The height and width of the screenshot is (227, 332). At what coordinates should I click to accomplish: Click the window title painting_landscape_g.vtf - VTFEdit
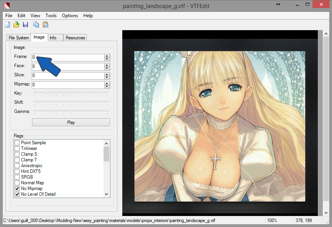click(x=166, y=6)
